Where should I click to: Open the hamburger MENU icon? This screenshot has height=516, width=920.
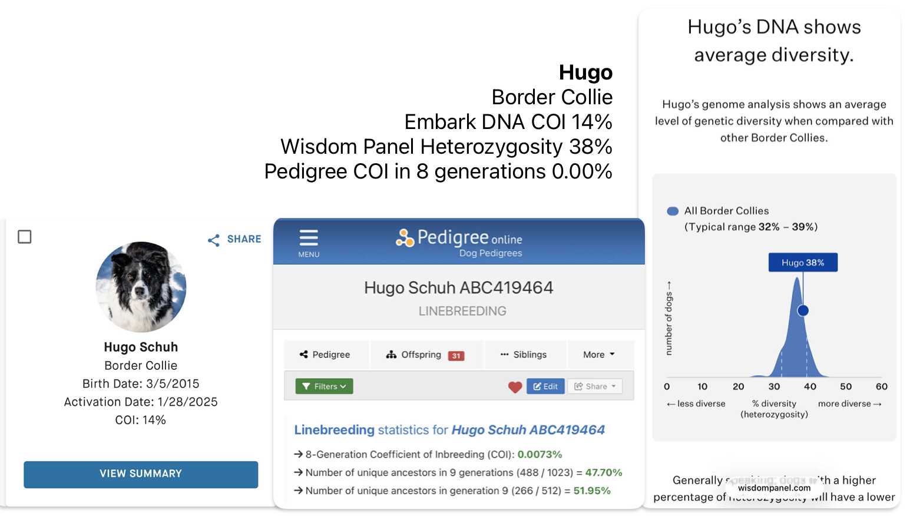click(x=309, y=242)
